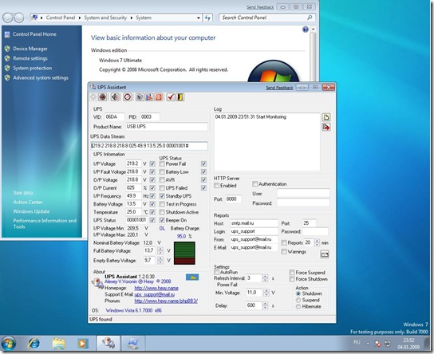Click the orange target toolbar icon
Screen dimensions: 434x354
(159, 97)
